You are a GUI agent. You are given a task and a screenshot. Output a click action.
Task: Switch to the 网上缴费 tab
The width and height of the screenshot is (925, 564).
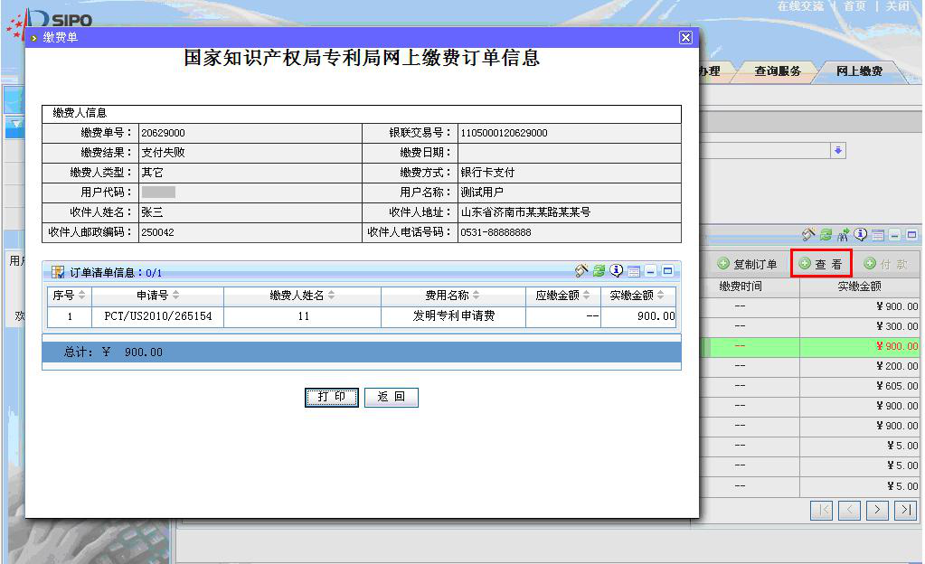[858, 71]
